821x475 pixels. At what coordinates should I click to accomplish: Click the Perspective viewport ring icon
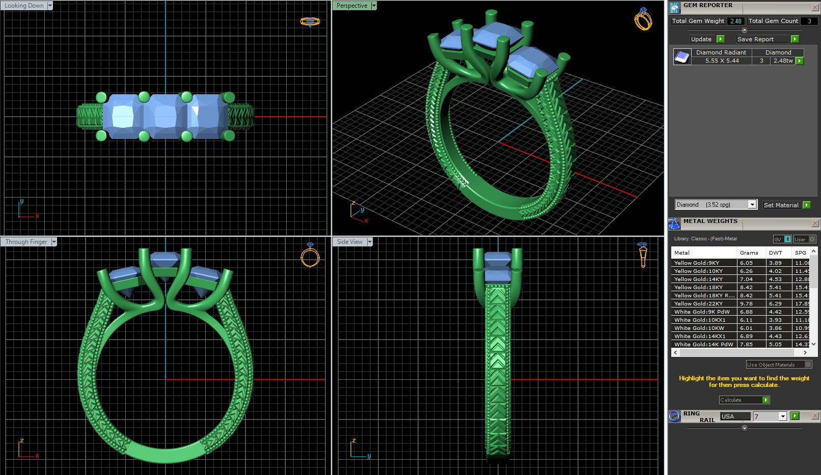tap(643, 20)
